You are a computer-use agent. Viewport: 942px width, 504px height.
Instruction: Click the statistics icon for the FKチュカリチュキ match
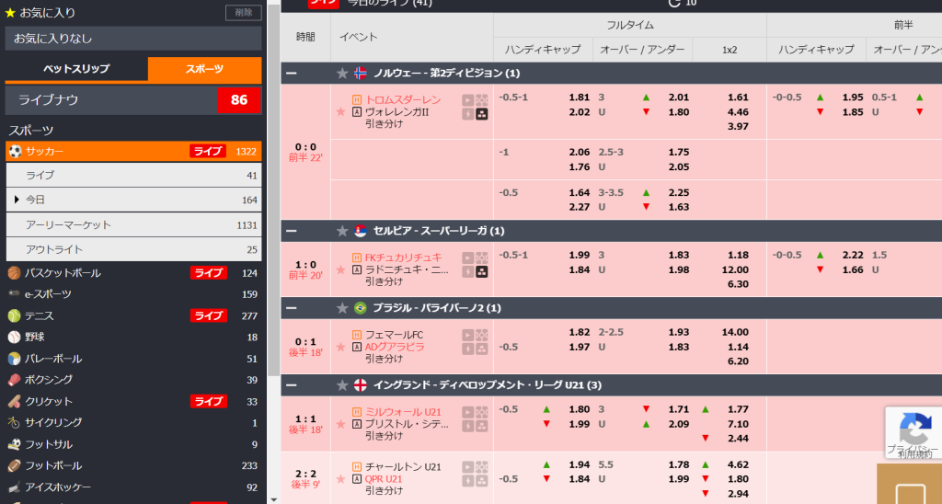click(481, 271)
